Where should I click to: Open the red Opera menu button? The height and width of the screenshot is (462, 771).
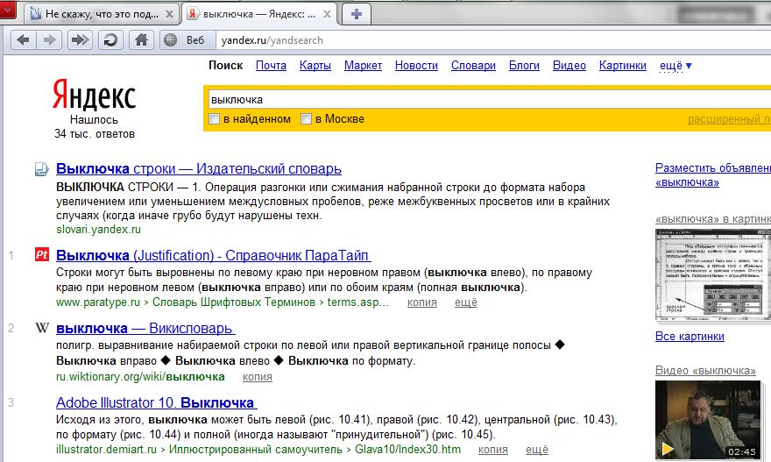[8, 10]
